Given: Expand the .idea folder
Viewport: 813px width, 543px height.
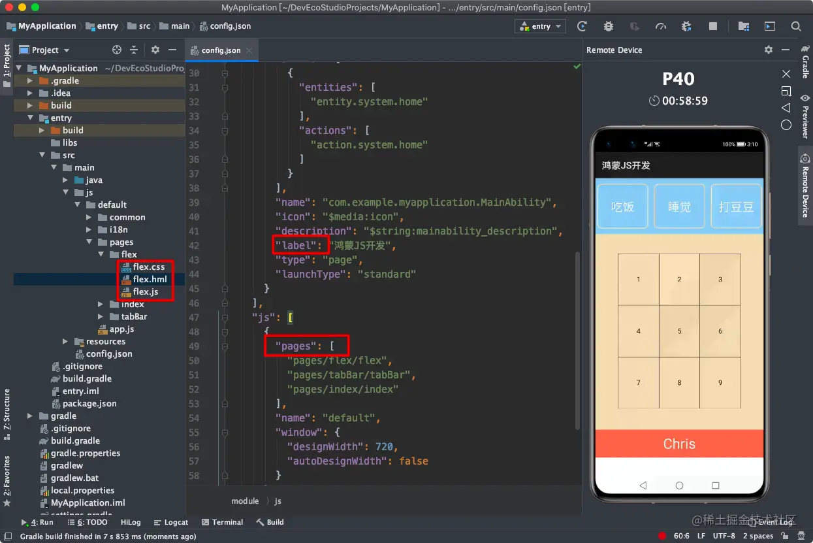Looking at the screenshot, I should (30, 93).
